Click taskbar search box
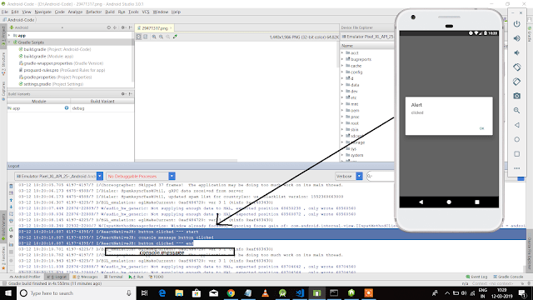This screenshot has width=533, height=300. point(76,292)
